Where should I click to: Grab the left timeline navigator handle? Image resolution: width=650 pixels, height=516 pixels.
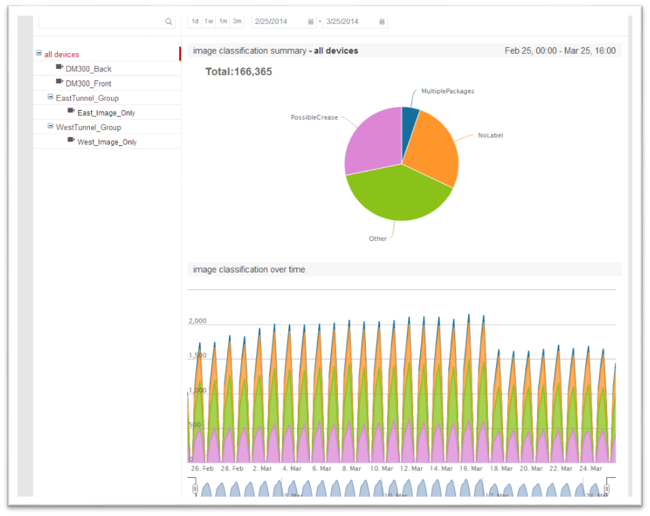[x=195, y=489]
